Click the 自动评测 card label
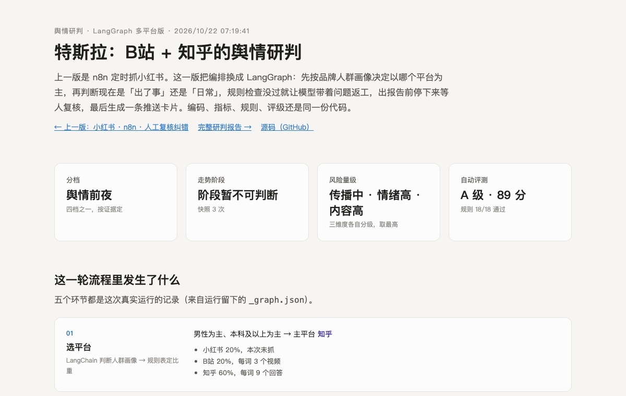The height and width of the screenshot is (396, 626). [474, 180]
